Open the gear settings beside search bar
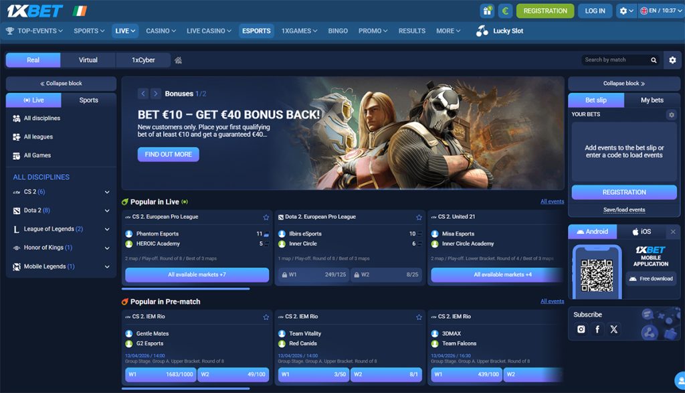 tap(672, 60)
